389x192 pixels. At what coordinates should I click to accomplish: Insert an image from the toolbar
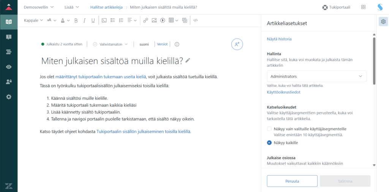point(154,20)
